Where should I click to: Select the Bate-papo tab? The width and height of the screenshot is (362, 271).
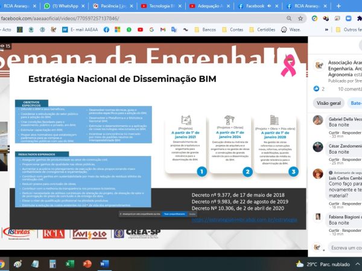click(x=355, y=103)
